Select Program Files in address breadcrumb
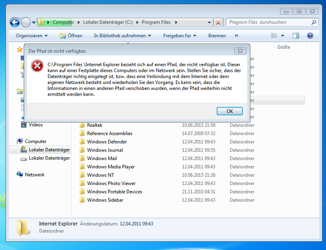This screenshot has height=250, width=326. tap(156, 22)
